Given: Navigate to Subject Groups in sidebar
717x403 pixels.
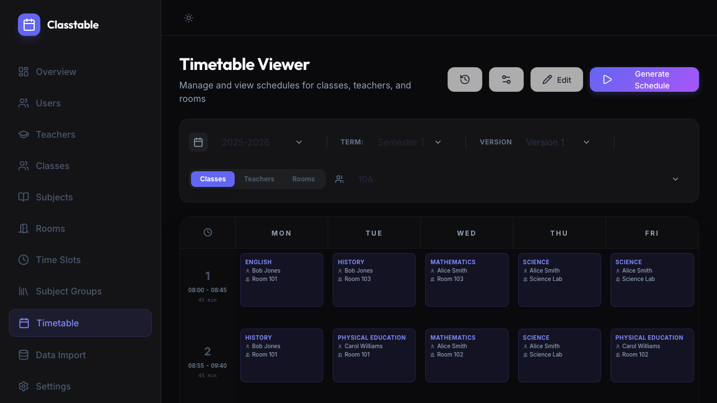Looking at the screenshot, I should click(x=68, y=291).
